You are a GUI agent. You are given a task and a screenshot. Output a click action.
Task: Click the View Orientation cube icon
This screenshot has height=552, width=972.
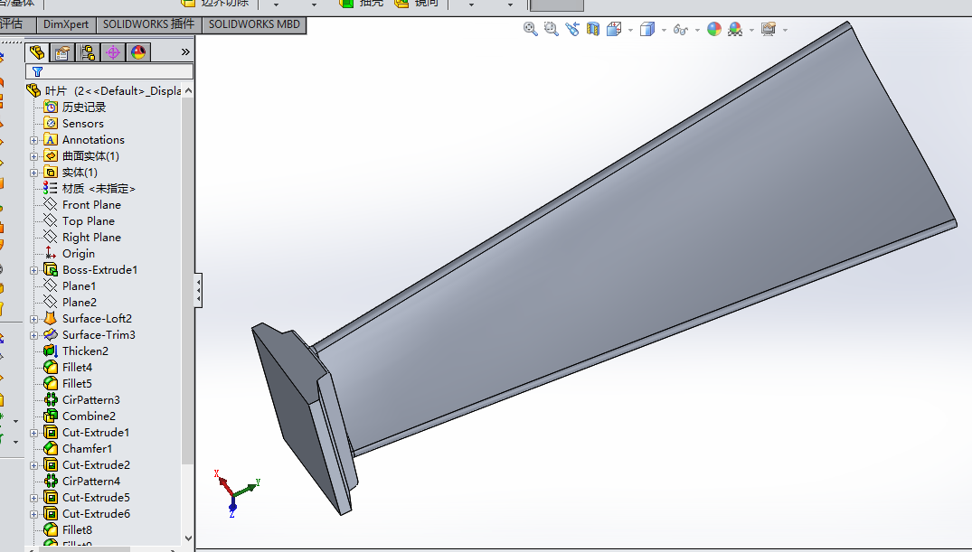614,29
